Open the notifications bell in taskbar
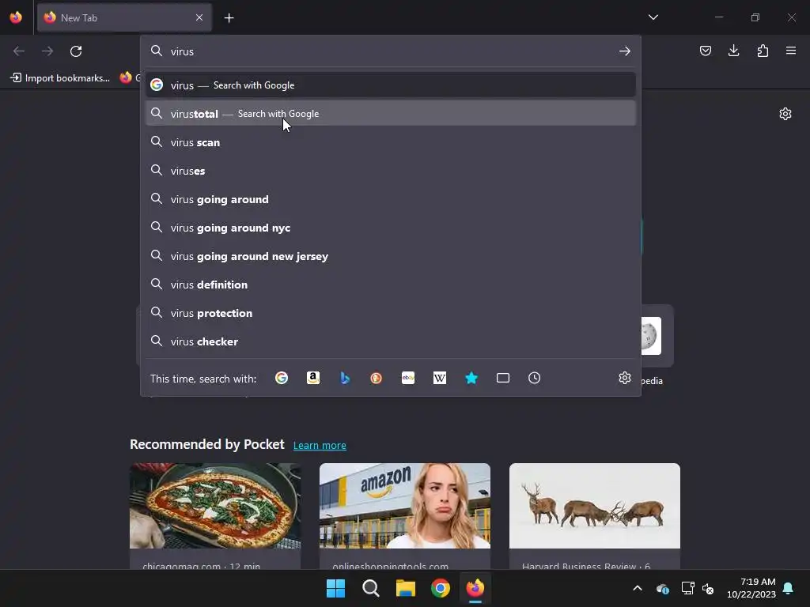The width and height of the screenshot is (810, 607). 789,588
